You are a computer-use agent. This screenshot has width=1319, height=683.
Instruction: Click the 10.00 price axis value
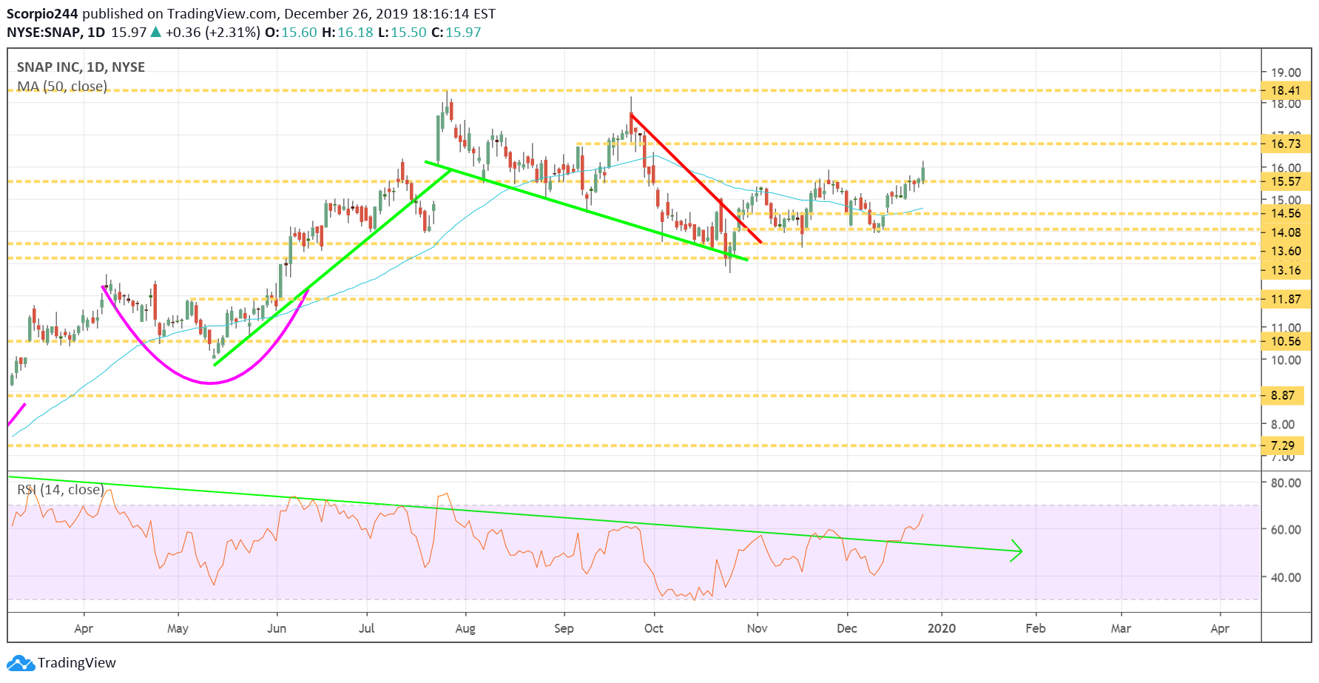click(x=1286, y=360)
